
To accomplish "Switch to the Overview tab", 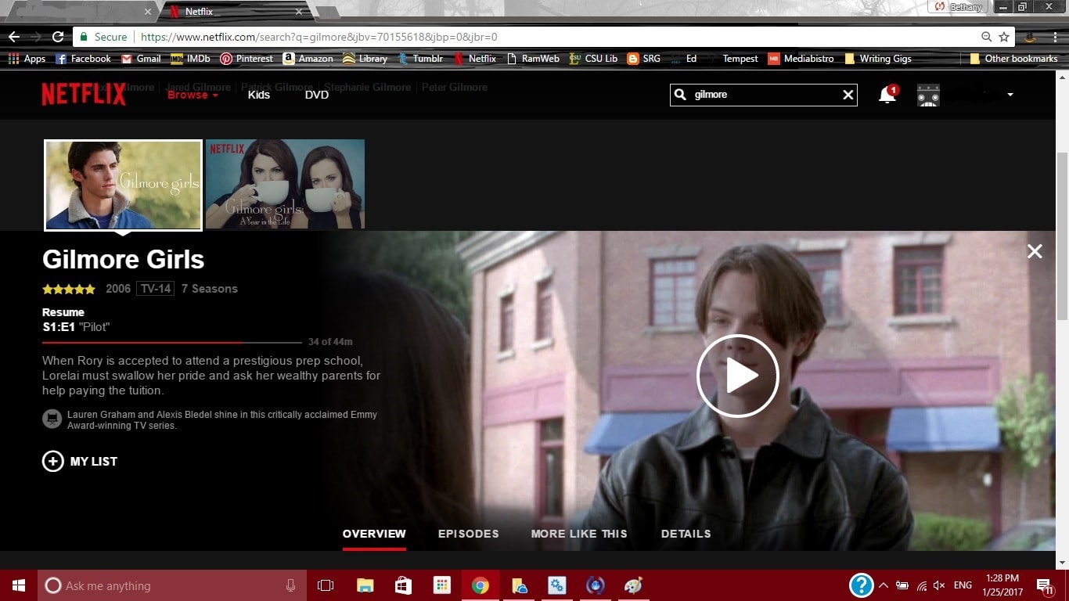I will [374, 534].
